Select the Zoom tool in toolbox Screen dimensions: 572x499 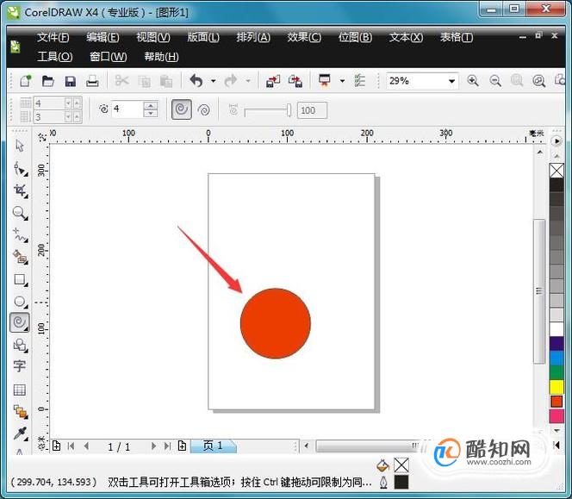(20, 213)
